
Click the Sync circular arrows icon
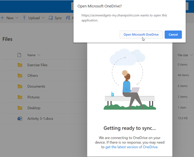tap(51, 18)
